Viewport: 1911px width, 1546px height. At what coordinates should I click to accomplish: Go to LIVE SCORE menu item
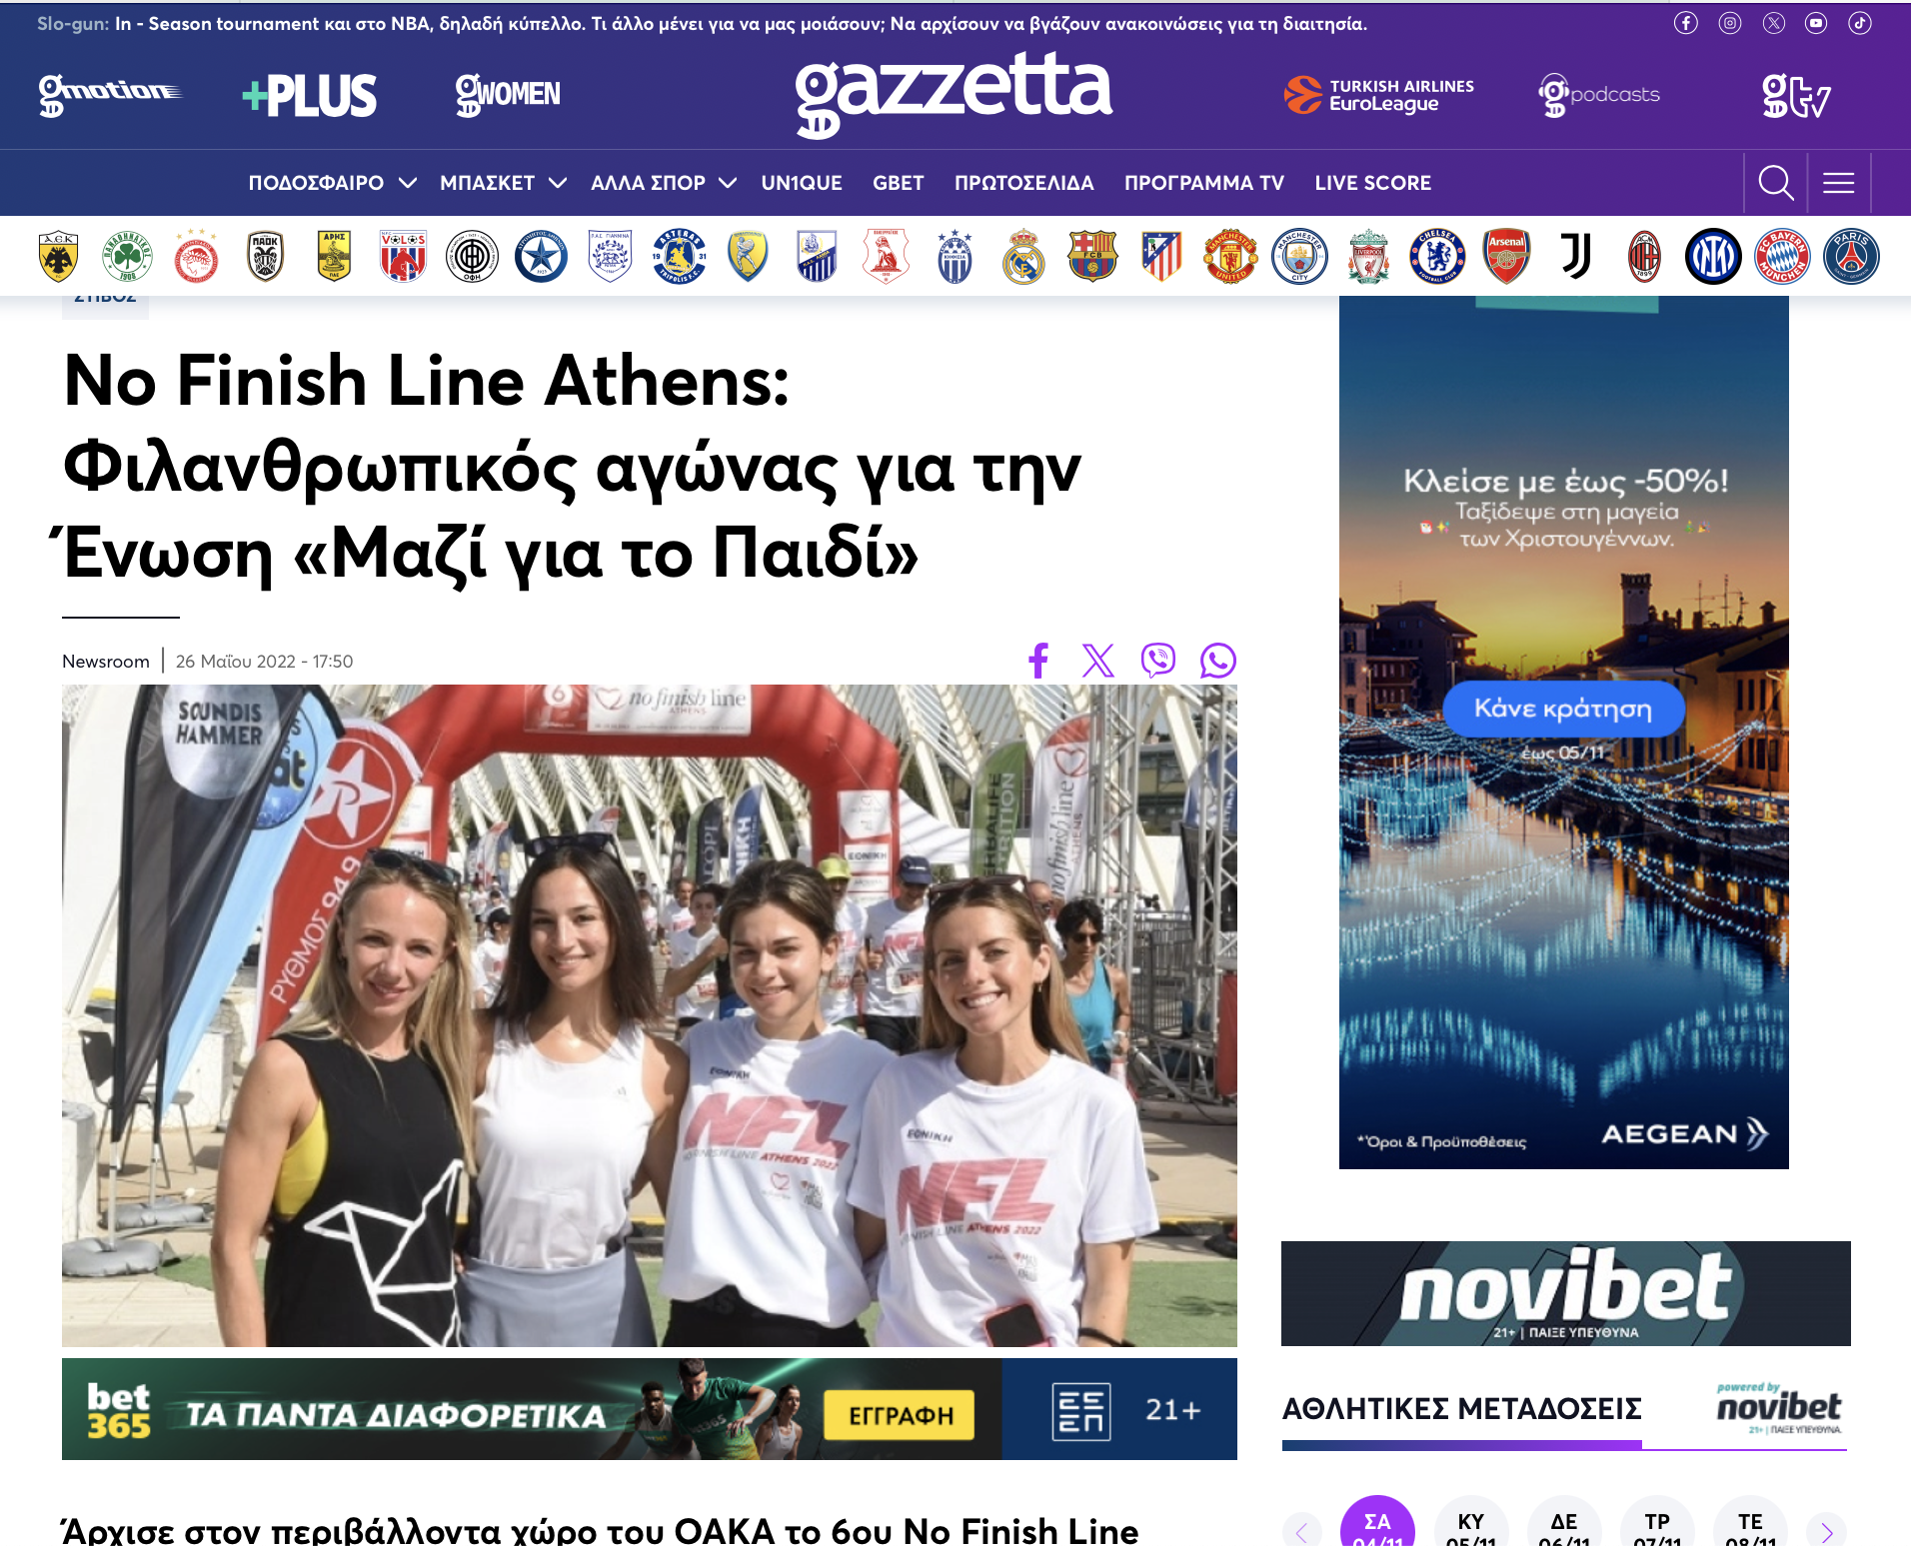click(x=1372, y=183)
